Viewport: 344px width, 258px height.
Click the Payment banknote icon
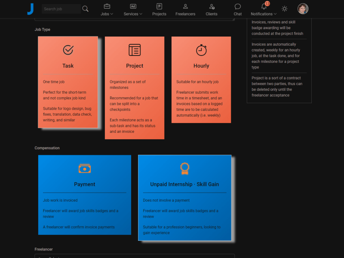tap(85, 169)
